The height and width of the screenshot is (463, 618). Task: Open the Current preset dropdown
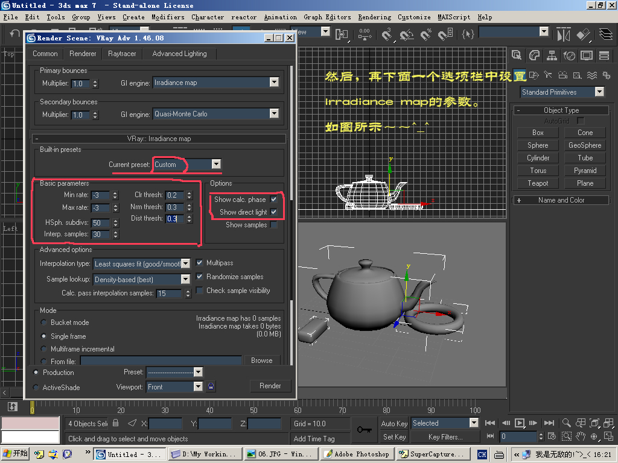click(216, 164)
